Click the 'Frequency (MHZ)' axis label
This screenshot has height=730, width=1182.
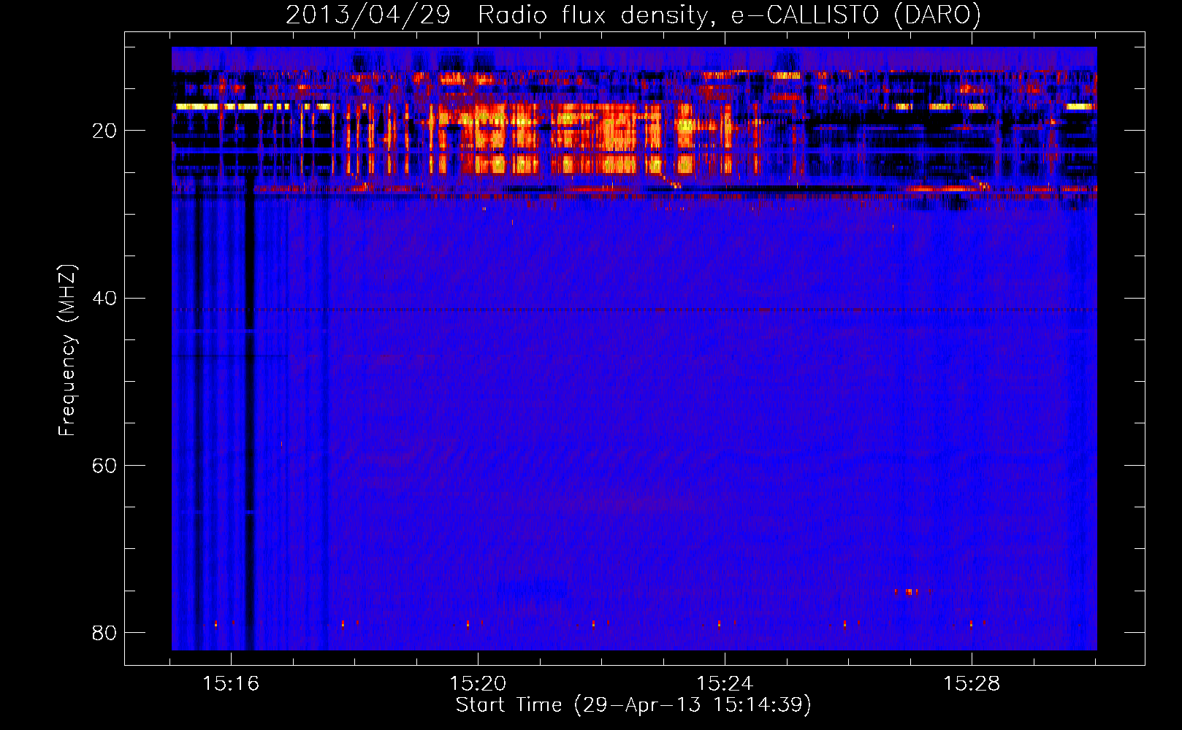pyautogui.click(x=67, y=350)
